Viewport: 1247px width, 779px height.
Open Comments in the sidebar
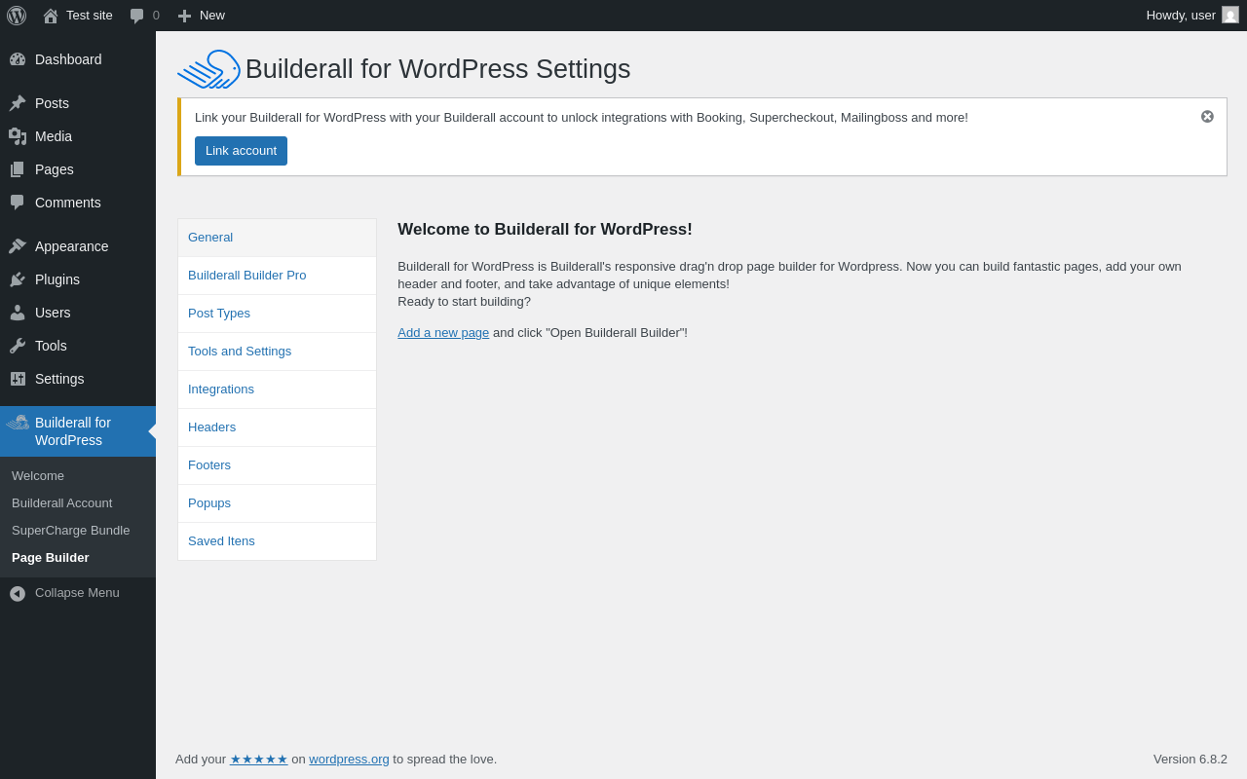coord(78,203)
